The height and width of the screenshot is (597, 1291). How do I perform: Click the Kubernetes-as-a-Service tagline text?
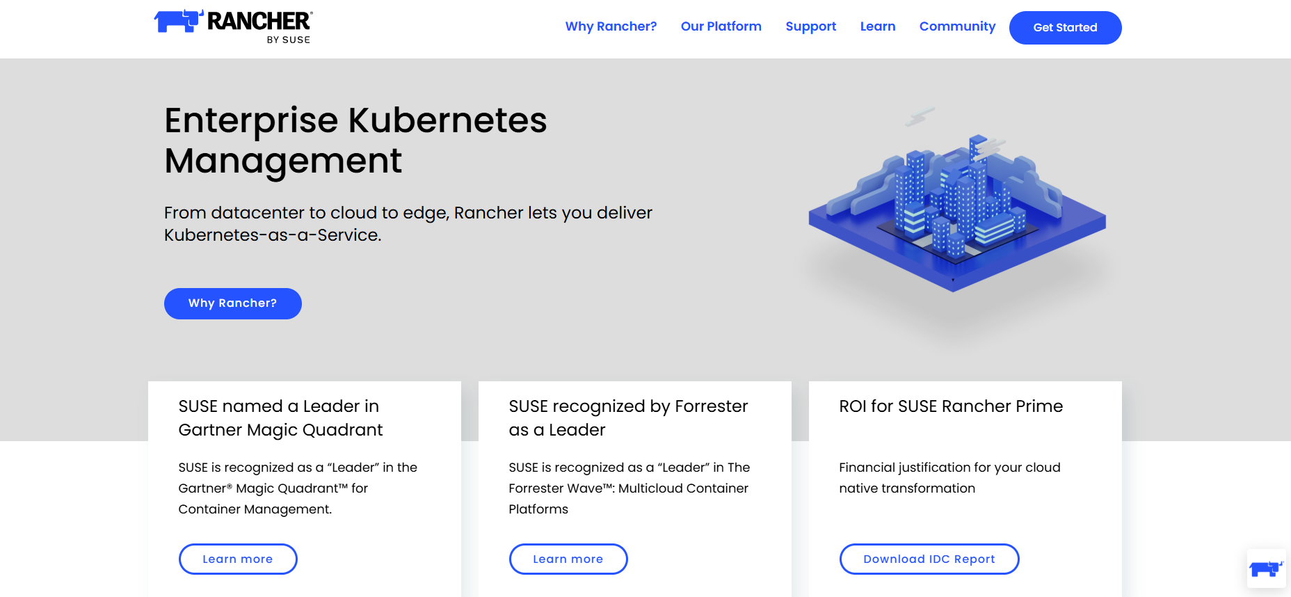[408, 223]
